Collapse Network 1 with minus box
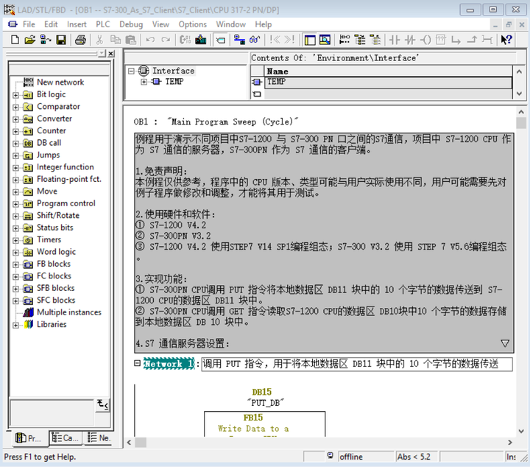The width and height of the screenshot is (530, 467). (x=137, y=364)
